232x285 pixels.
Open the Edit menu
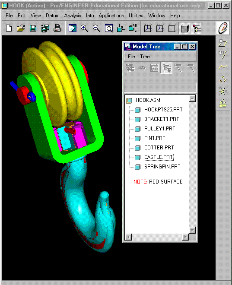click(22, 16)
